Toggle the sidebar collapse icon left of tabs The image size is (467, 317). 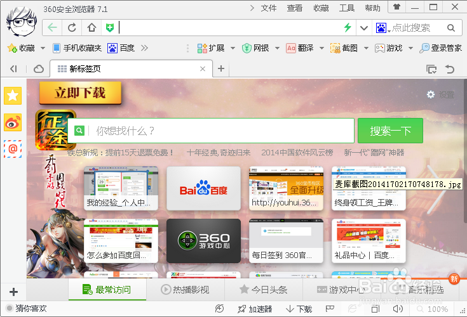pyautogui.click(x=13, y=69)
